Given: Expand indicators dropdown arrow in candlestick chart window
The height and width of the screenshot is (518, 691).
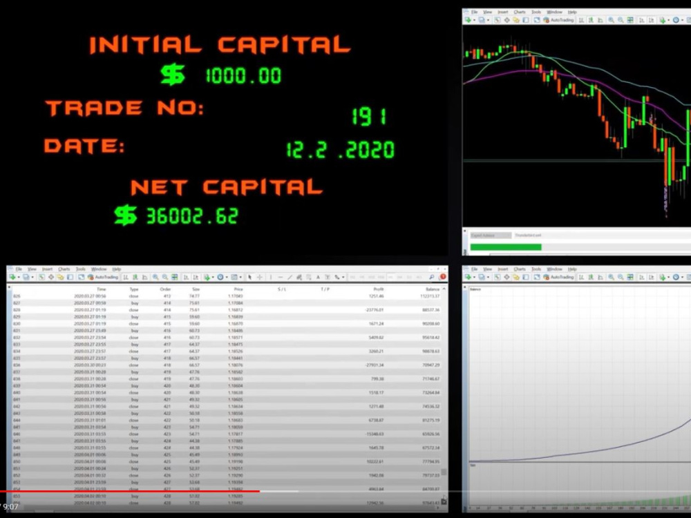Looking at the screenshot, I should click(668, 20).
